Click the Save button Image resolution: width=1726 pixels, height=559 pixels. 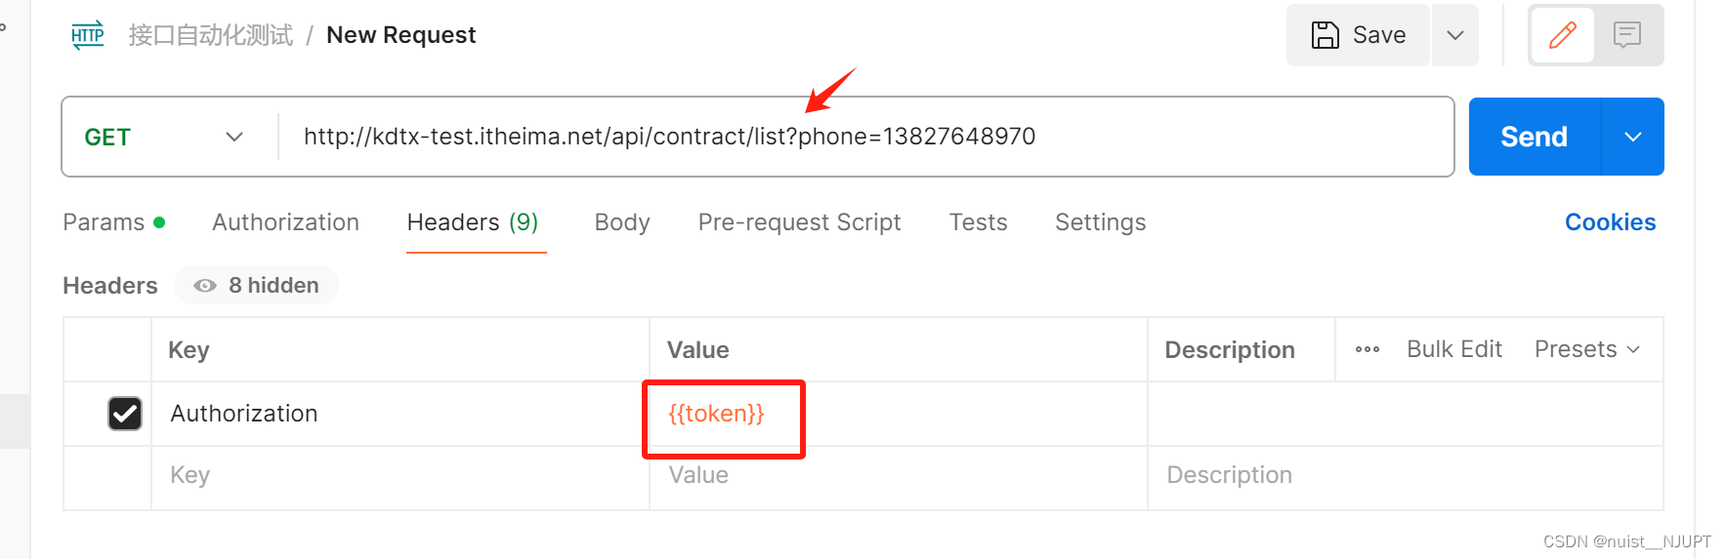pos(1358,35)
